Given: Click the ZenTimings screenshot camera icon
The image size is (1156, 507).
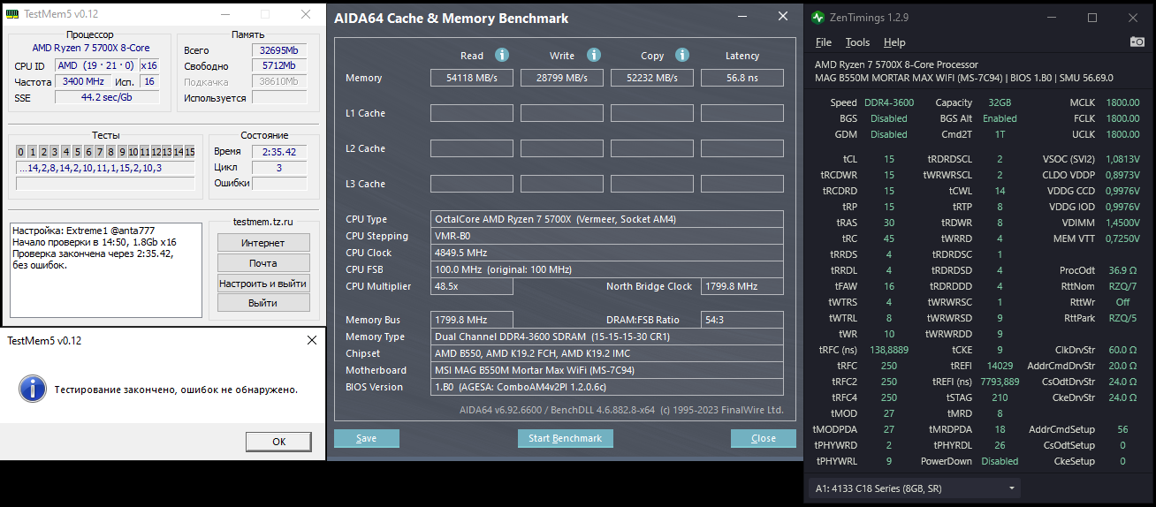Looking at the screenshot, I should (x=1137, y=42).
